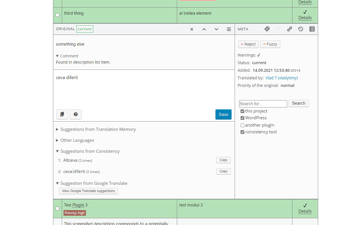
Task: Copy original text using the copy icon button
Action: pos(62,114)
